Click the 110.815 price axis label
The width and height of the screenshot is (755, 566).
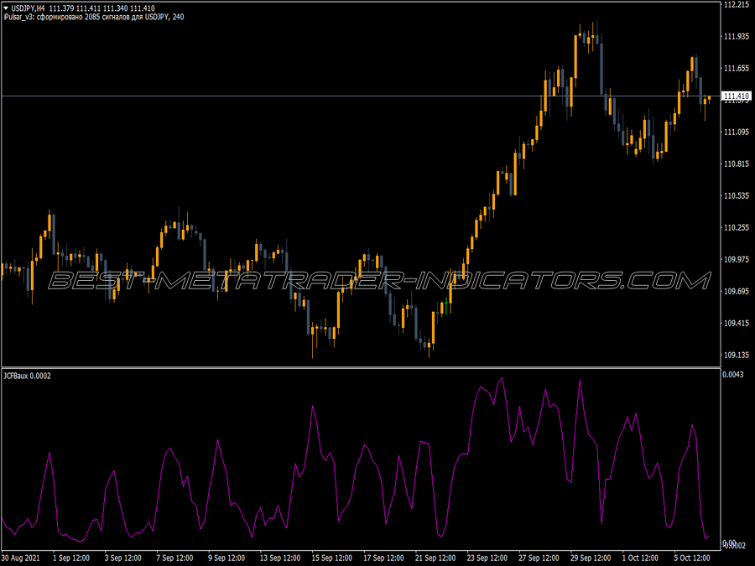pos(737,164)
